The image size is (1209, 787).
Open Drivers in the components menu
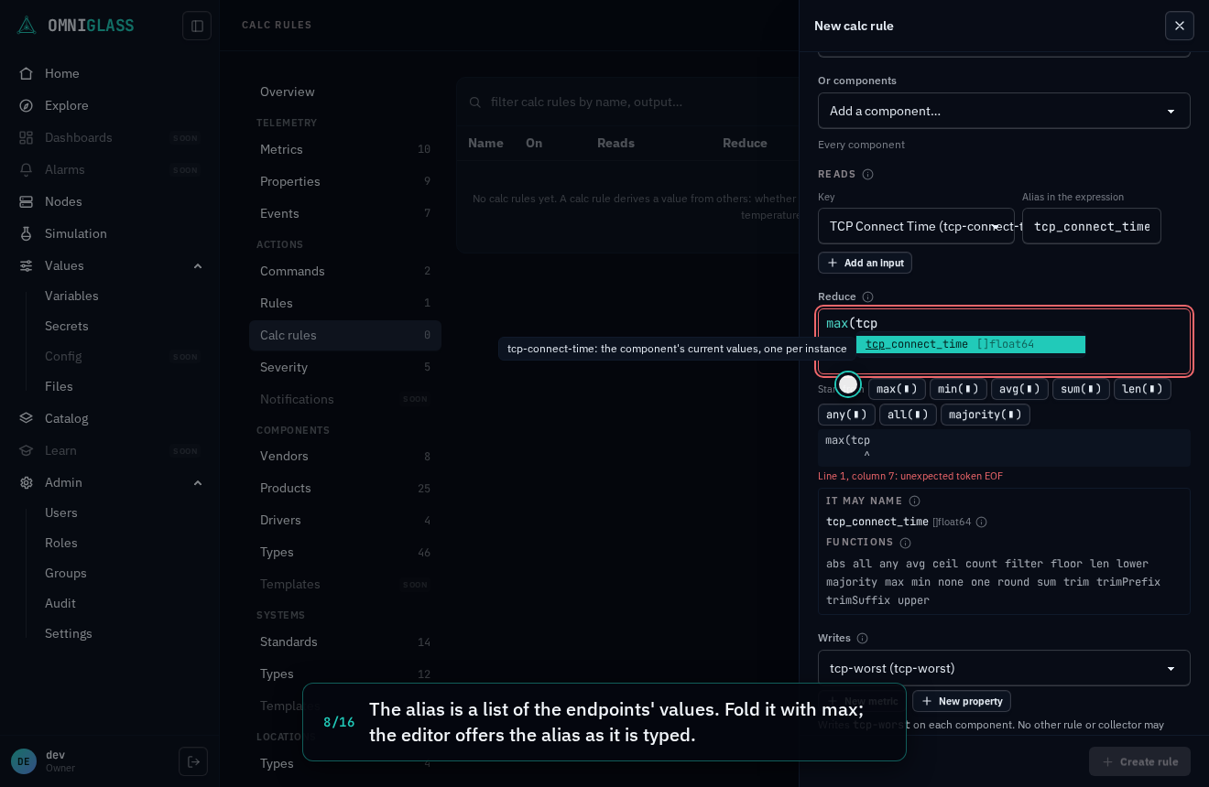point(345,520)
